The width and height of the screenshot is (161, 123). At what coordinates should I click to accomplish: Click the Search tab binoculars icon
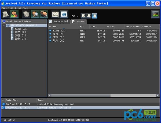(73, 21)
